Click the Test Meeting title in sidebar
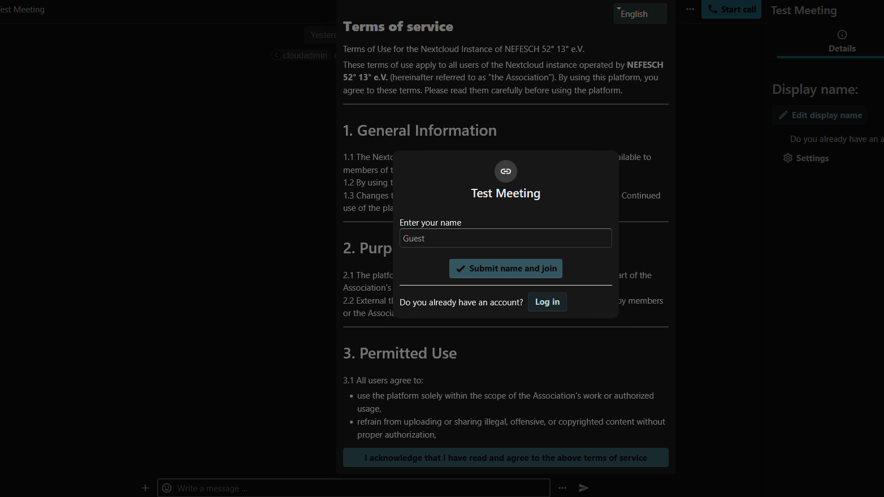 pos(803,11)
